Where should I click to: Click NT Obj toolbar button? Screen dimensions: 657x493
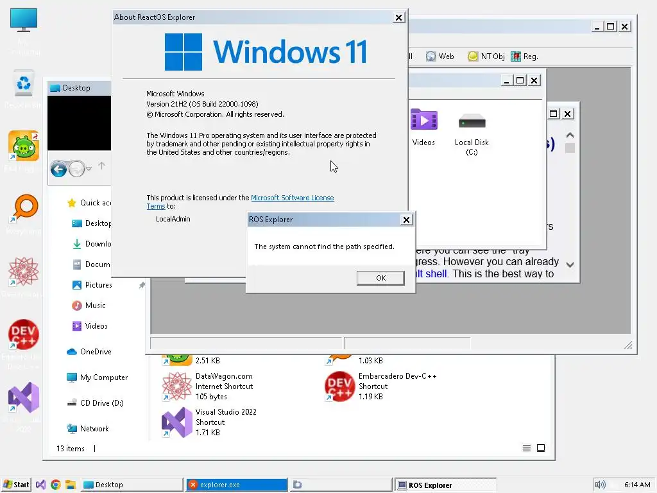tap(486, 56)
